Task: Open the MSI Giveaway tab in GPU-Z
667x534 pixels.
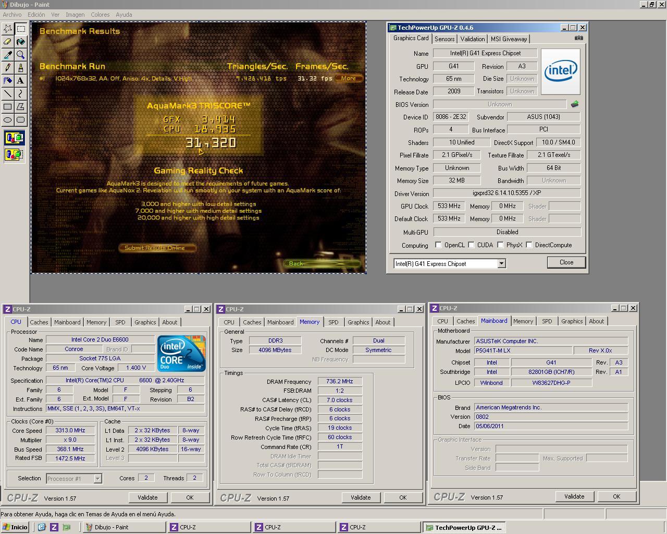Action: (509, 39)
